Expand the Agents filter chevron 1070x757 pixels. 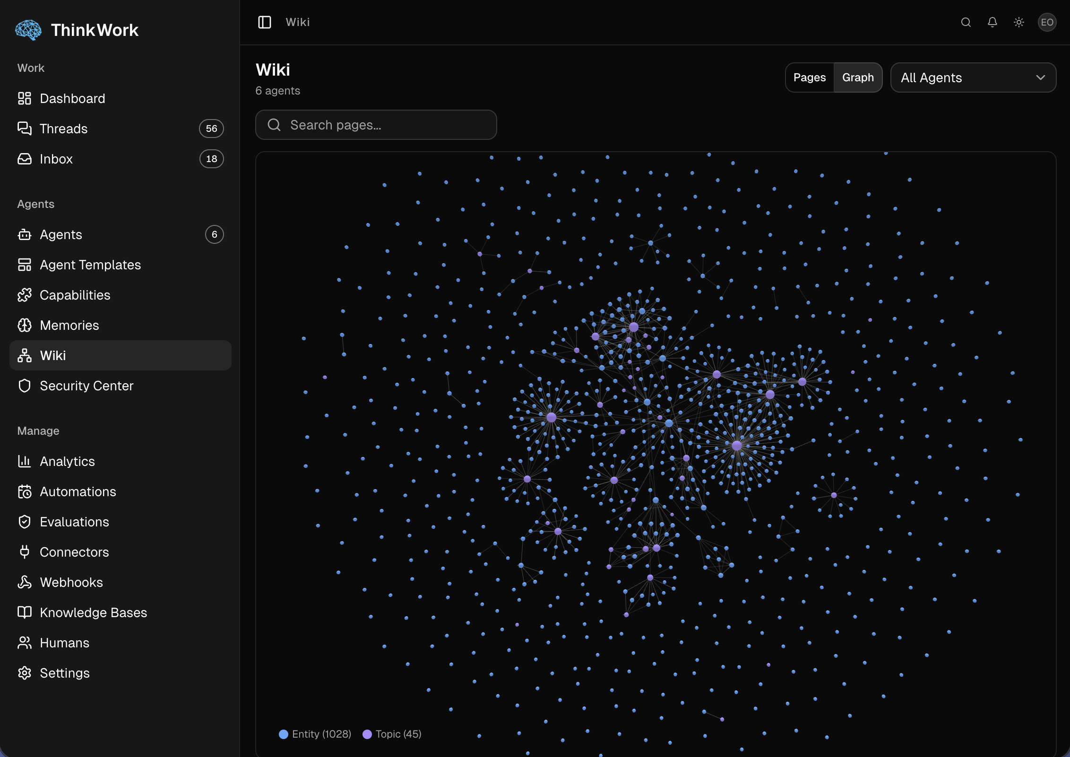(x=1042, y=77)
